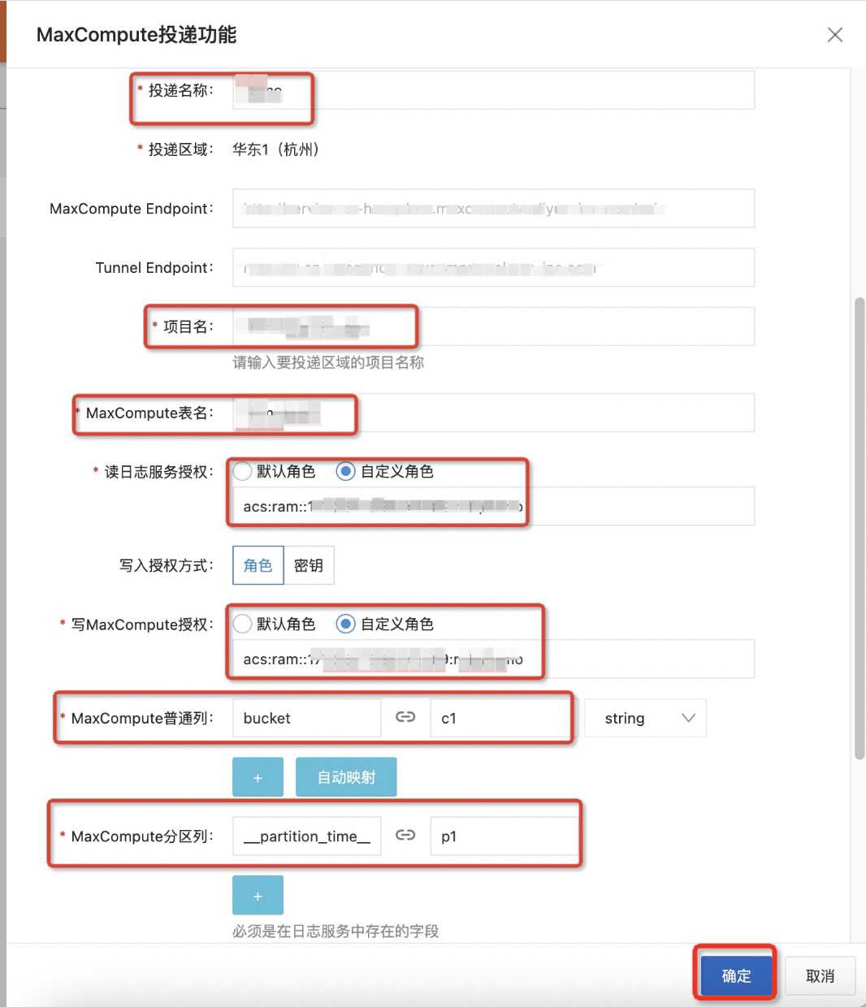
Task: Click the 确定 button
Action: [736, 975]
